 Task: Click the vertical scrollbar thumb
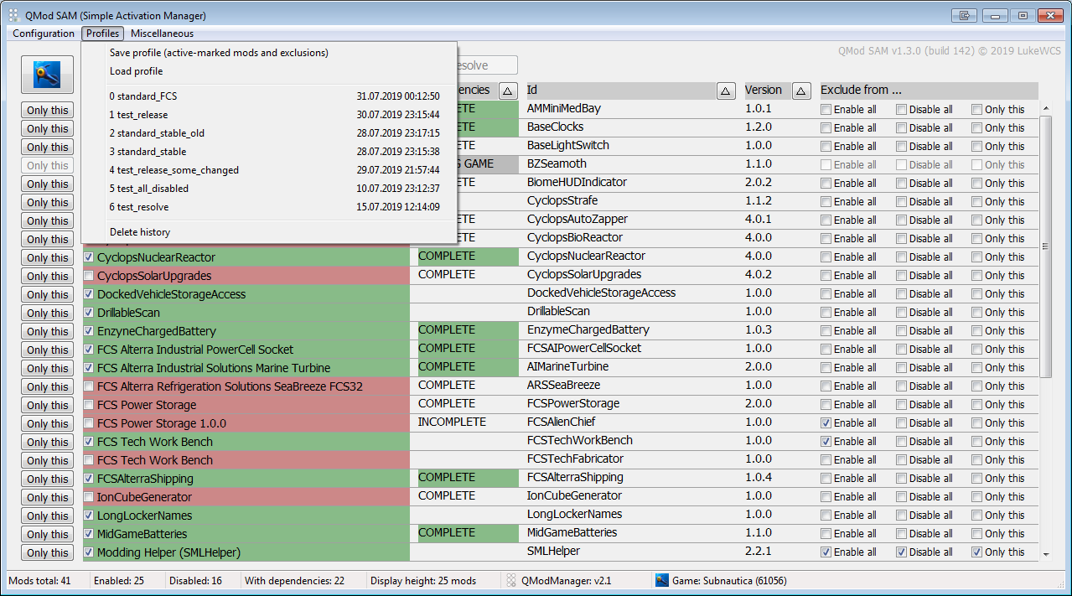[x=1045, y=246]
